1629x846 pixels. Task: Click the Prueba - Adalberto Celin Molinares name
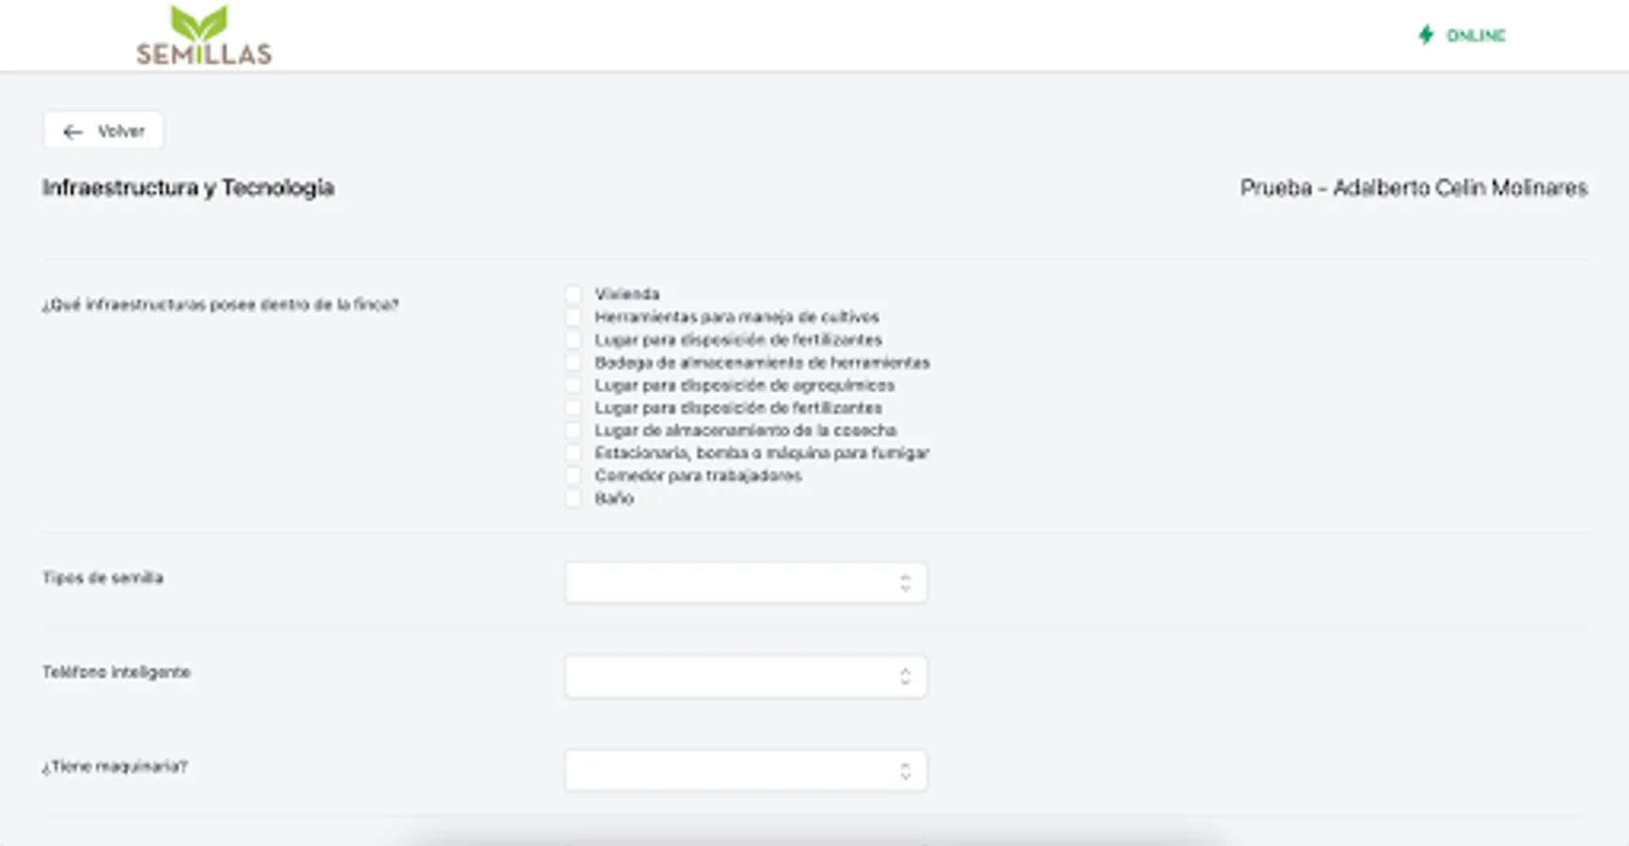click(1414, 188)
